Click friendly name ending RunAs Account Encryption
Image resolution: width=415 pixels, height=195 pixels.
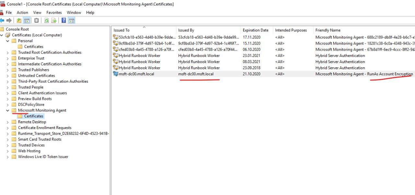(364, 74)
